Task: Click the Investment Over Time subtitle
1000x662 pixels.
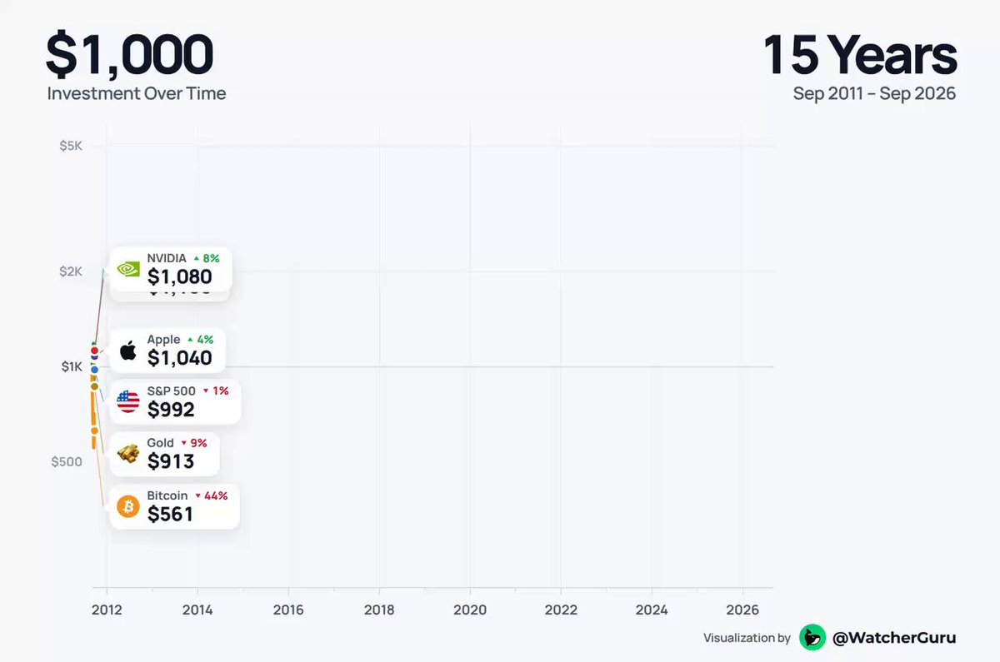Action: pyautogui.click(x=137, y=93)
